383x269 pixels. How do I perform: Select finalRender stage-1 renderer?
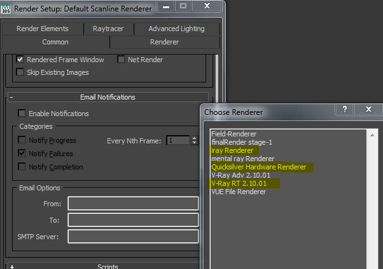pyautogui.click(x=242, y=142)
